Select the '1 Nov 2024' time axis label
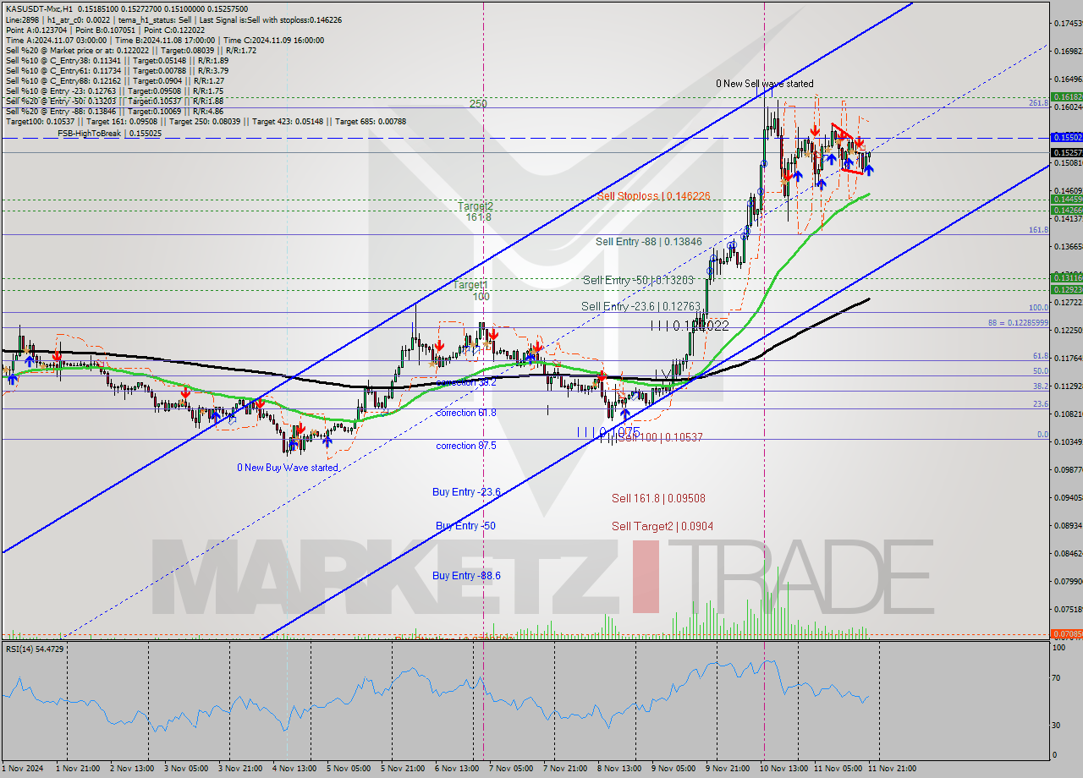 (21, 768)
